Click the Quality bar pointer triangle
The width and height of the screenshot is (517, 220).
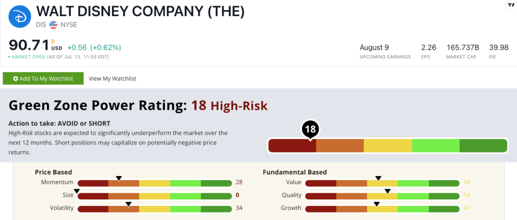point(387,191)
